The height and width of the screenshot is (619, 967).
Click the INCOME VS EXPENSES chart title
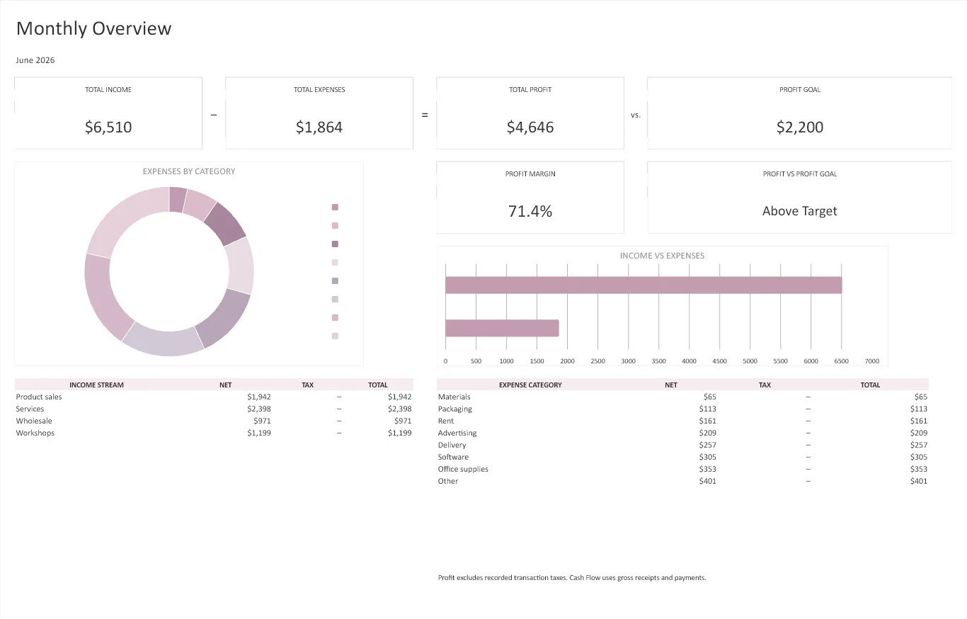662,256
